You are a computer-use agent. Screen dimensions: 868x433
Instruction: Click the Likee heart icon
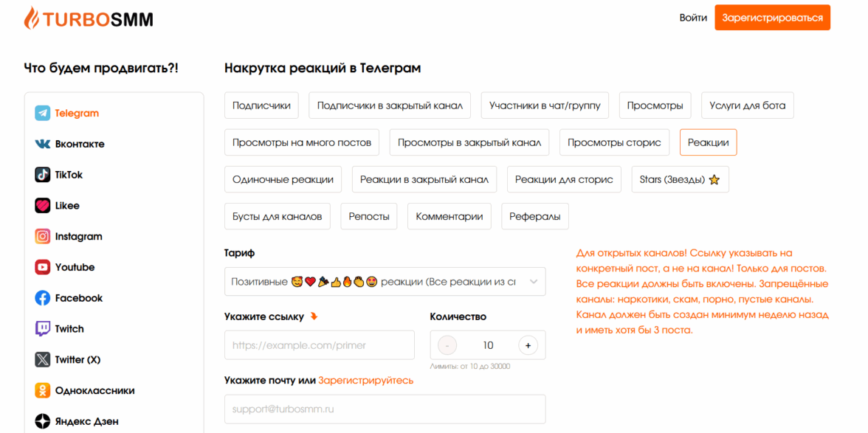coord(43,206)
